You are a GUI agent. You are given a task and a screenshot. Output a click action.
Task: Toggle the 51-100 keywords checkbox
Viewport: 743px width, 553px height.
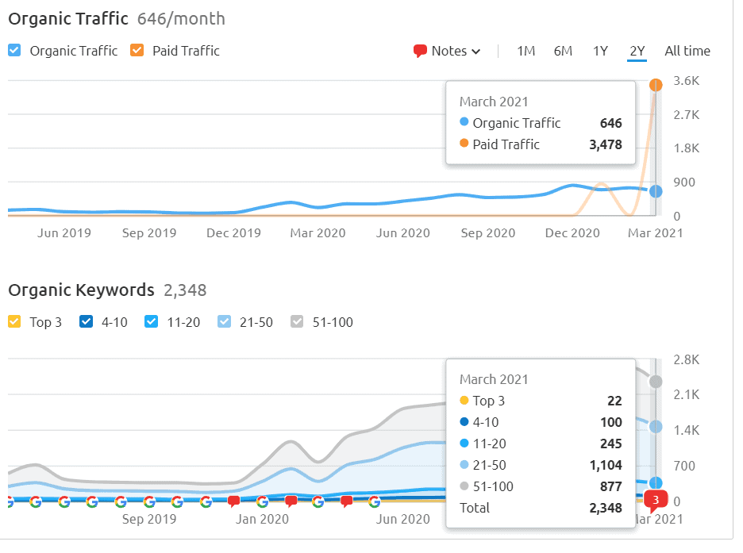click(x=297, y=321)
